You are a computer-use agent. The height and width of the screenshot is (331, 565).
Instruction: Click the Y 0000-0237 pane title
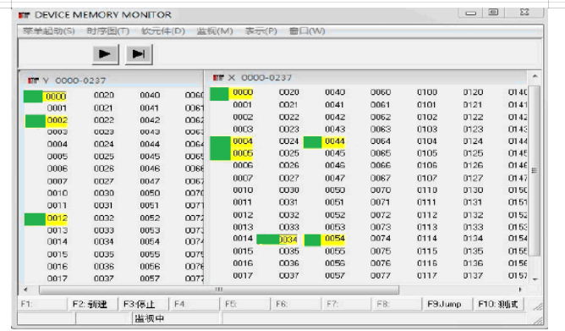[74, 80]
